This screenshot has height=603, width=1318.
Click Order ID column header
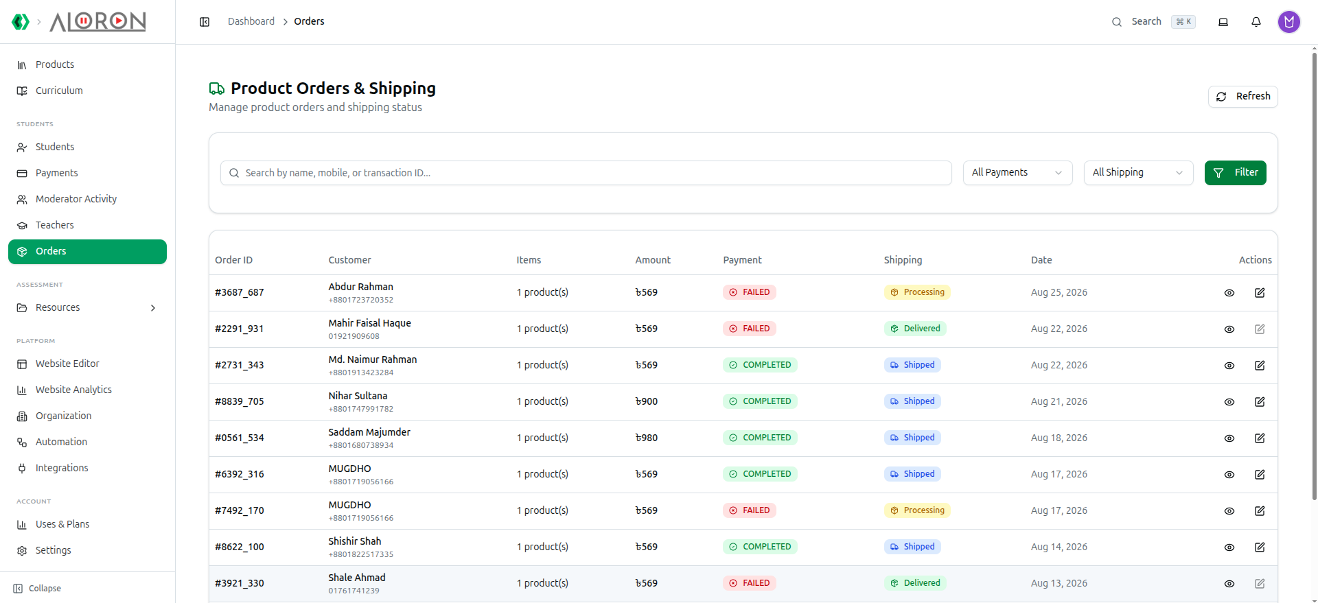pyautogui.click(x=233, y=261)
